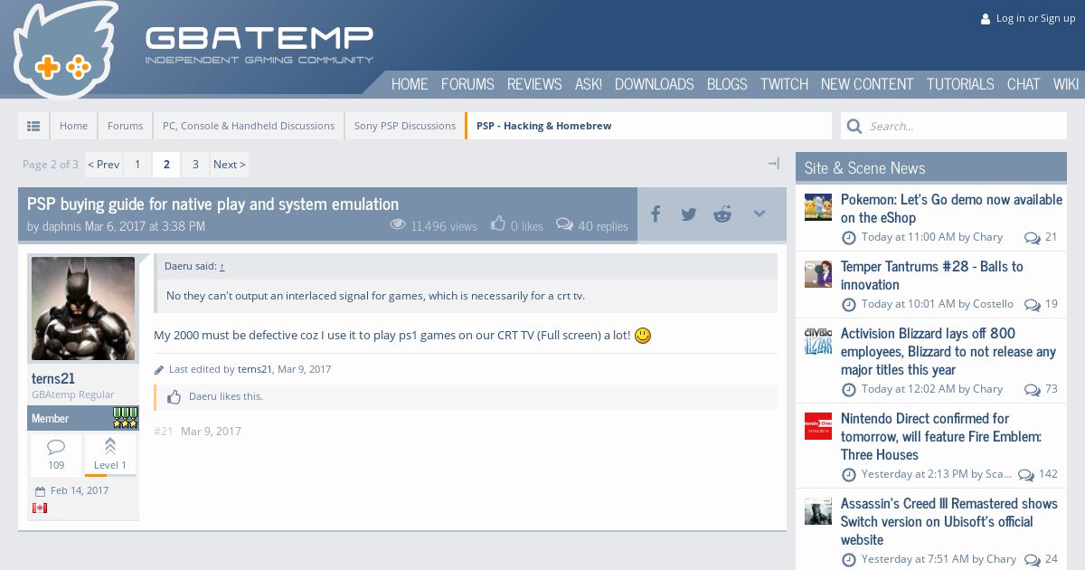Open the terns21 username link

point(53,378)
